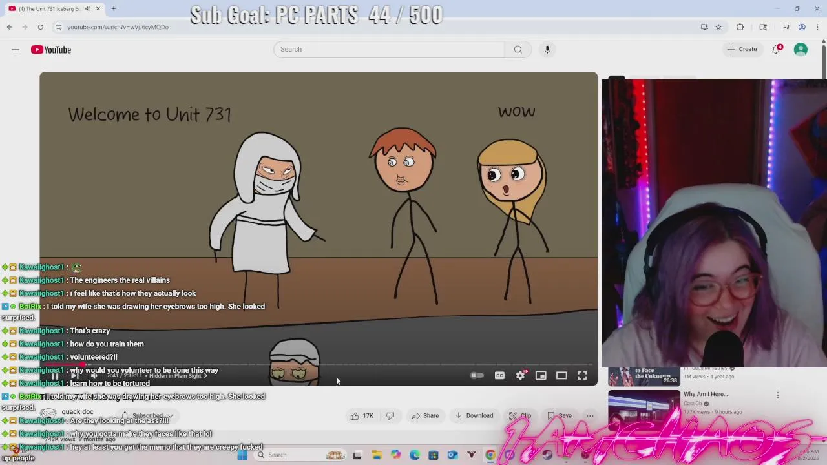Open the YouTube account avatar menu
Screen dimensions: 827x465
click(x=801, y=50)
